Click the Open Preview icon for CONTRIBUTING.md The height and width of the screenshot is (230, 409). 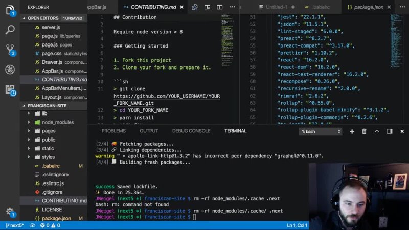pyautogui.click(x=195, y=7)
